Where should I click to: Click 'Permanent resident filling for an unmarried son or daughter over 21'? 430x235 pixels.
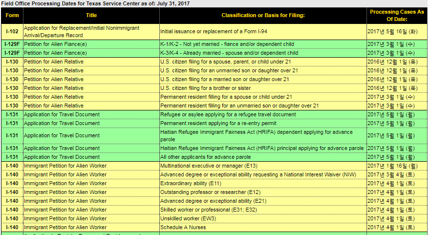click(x=239, y=106)
